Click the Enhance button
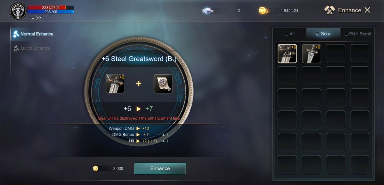The height and width of the screenshot is (185, 384). tap(160, 168)
